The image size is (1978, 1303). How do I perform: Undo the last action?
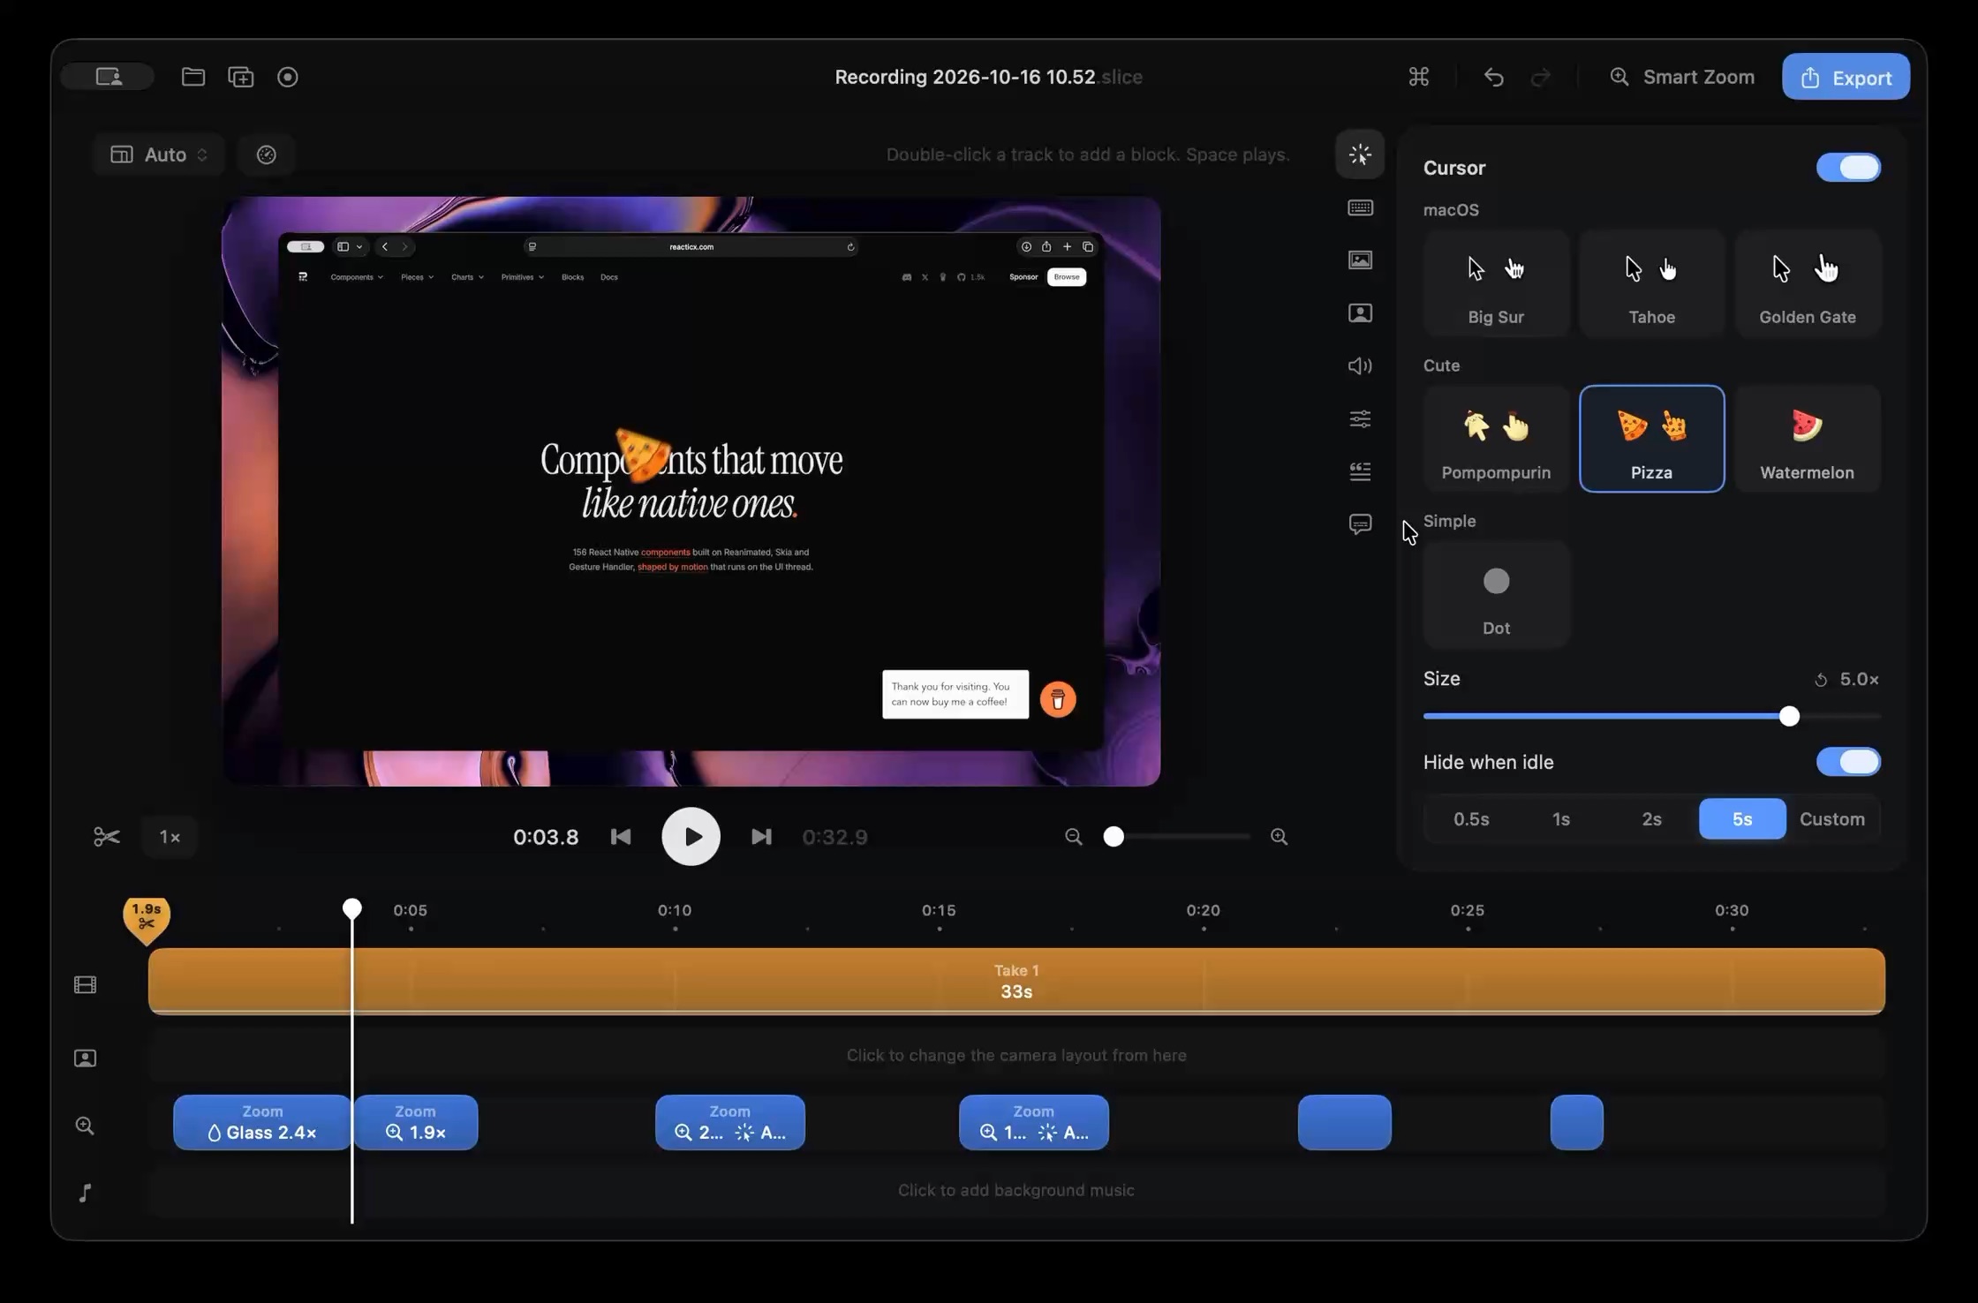point(1493,78)
